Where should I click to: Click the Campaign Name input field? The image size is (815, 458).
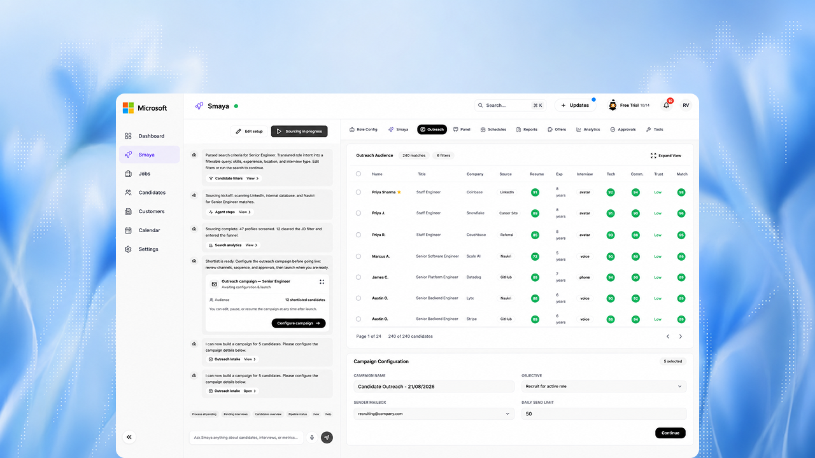coord(434,386)
